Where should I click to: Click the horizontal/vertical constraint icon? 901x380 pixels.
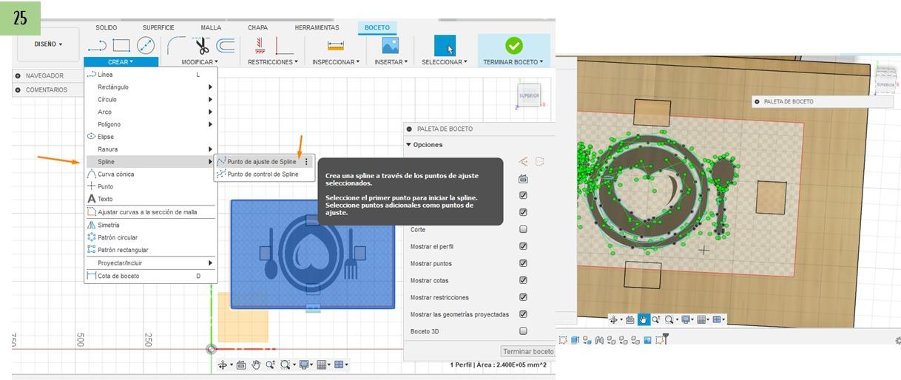(x=260, y=46)
